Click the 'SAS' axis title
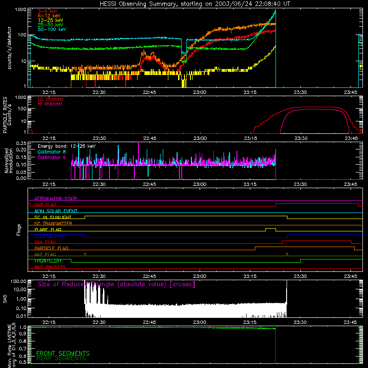Image resolution: width=368 pixels, height=368 pixels. pos(5,299)
